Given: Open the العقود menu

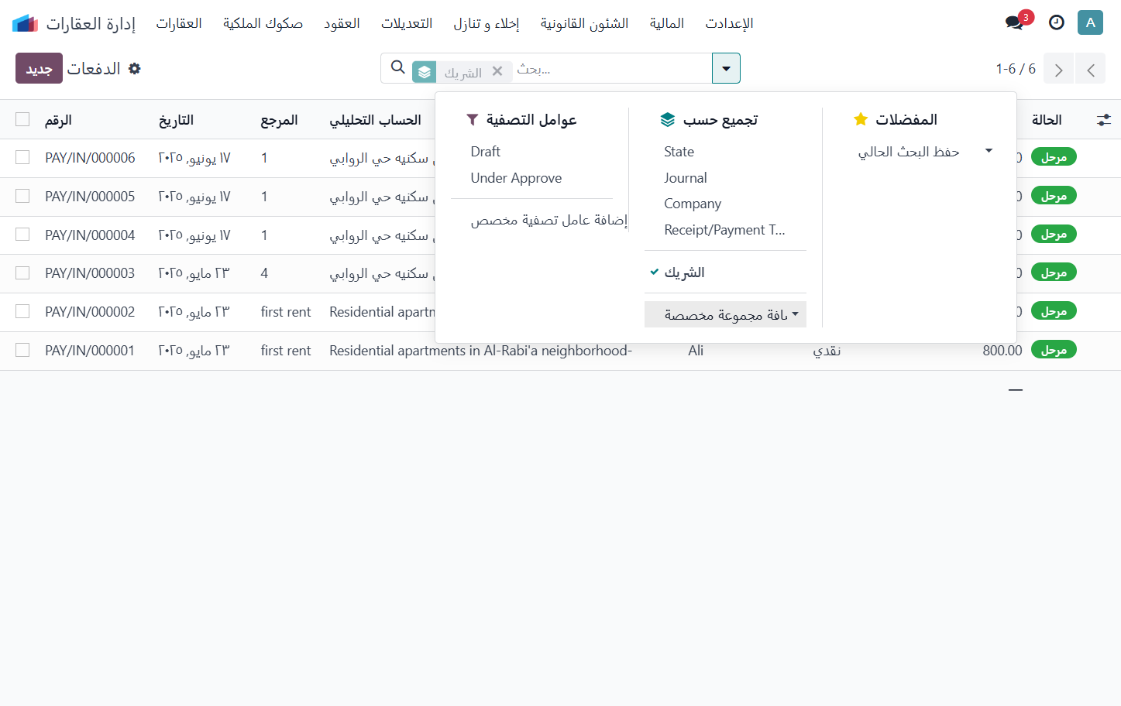Looking at the screenshot, I should coord(342,23).
